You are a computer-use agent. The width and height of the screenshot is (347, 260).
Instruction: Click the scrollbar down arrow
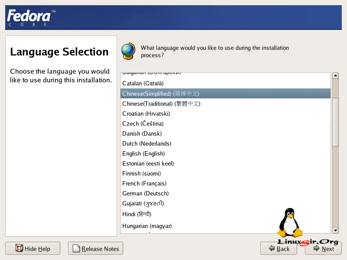click(x=335, y=231)
